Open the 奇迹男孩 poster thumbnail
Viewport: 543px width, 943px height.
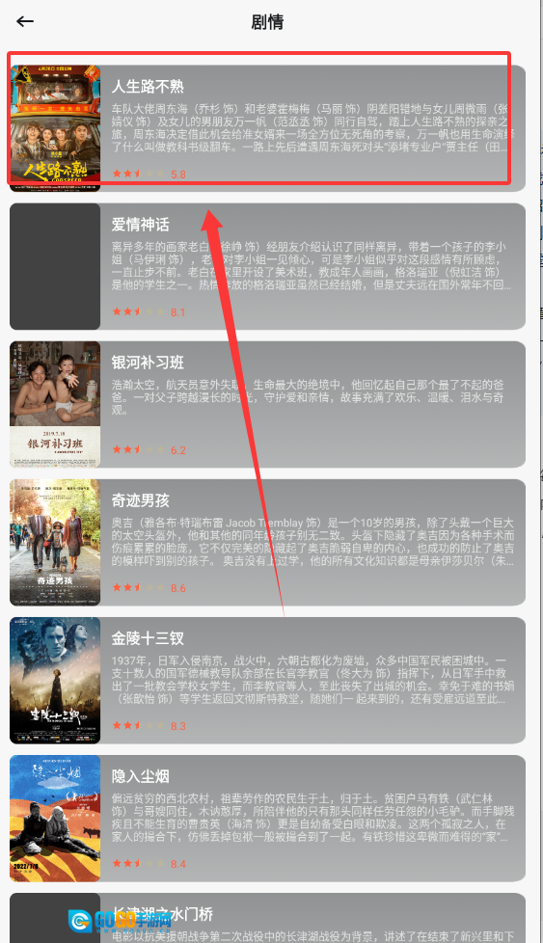55,542
